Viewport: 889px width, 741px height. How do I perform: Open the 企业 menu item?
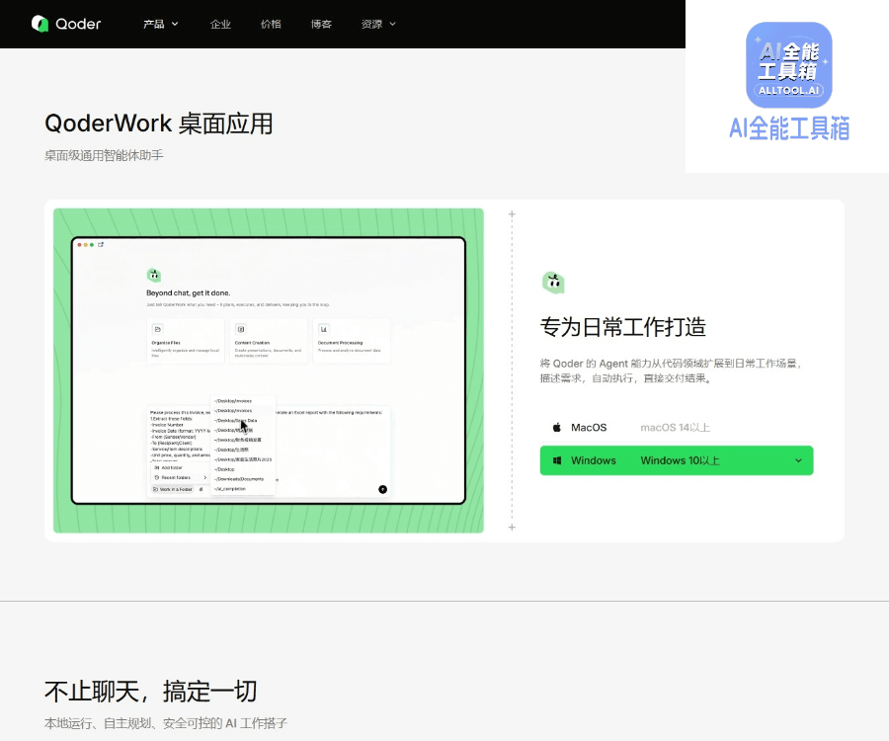220,24
